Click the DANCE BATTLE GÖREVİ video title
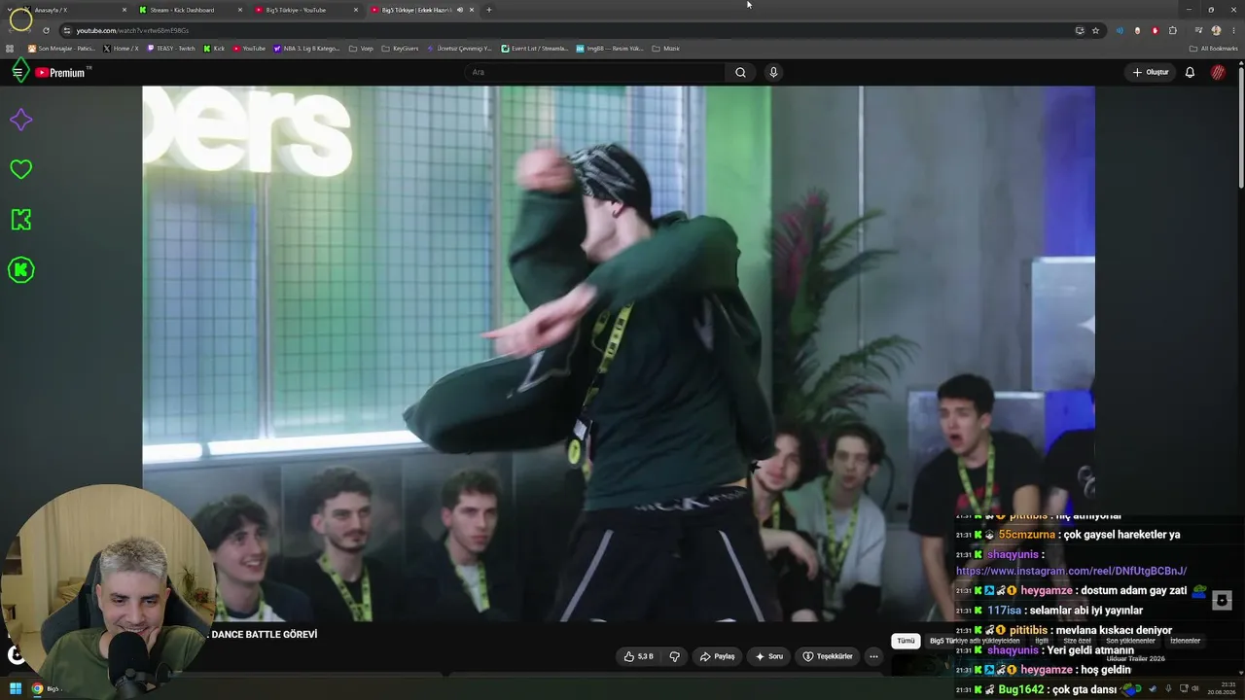Viewport: 1245px width, 700px height. point(265,634)
